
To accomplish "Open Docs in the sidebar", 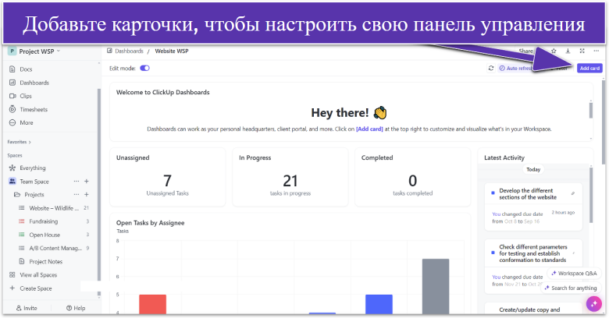I will click(26, 69).
